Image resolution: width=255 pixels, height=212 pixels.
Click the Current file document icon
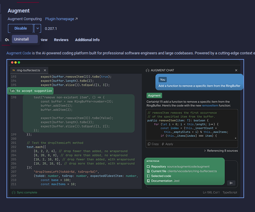pos(148,171)
